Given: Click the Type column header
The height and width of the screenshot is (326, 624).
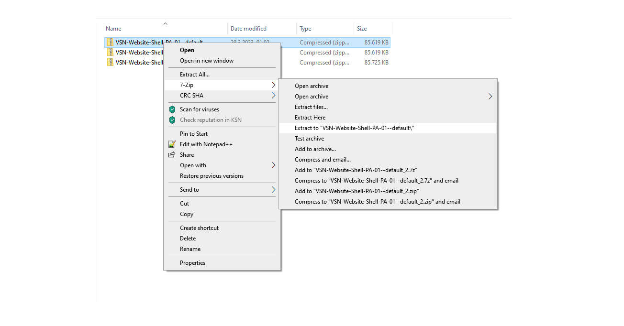Looking at the screenshot, I should click(x=305, y=29).
